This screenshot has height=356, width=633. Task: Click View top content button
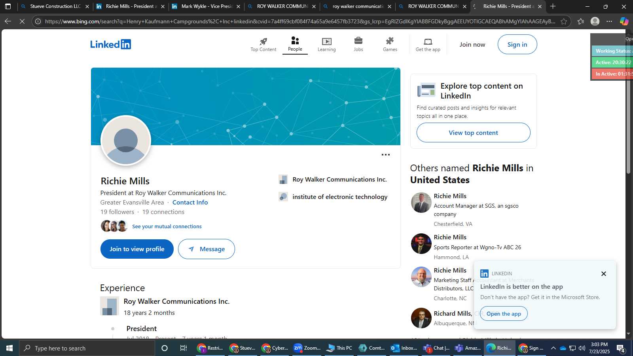473,133
